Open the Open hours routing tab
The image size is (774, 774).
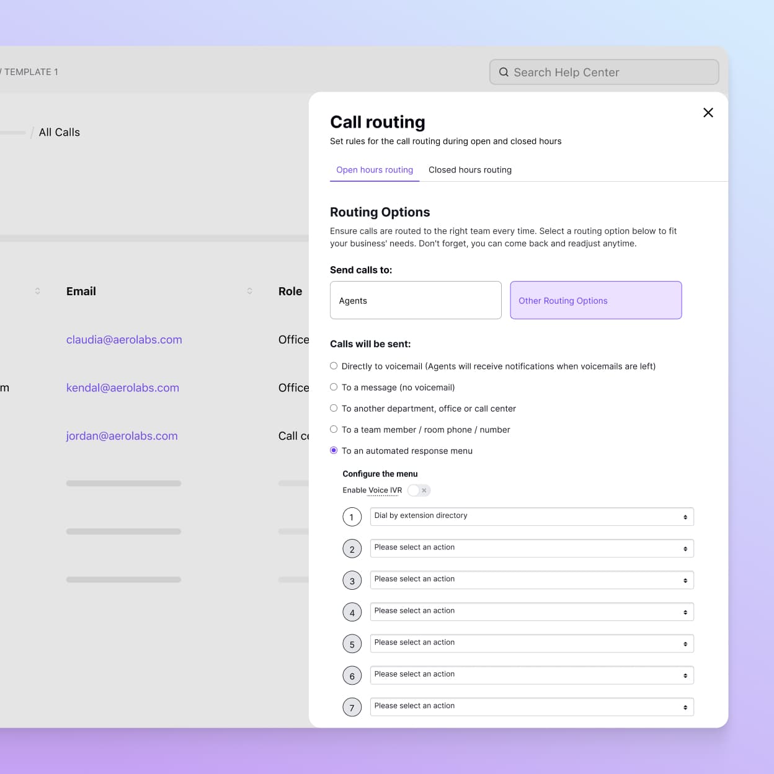(x=374, y=170)
